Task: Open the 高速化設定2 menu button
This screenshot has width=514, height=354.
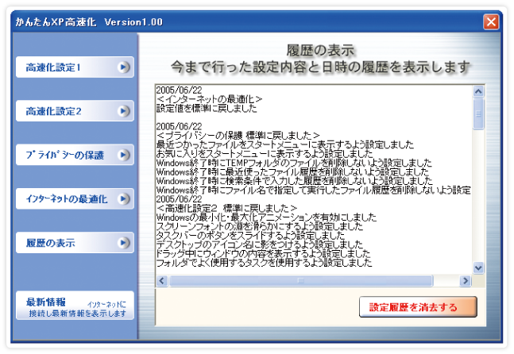Action: (75, 111)
